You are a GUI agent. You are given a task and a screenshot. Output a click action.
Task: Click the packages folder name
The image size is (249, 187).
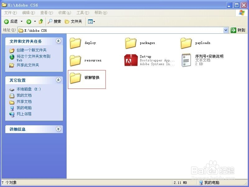coord(147,43)
